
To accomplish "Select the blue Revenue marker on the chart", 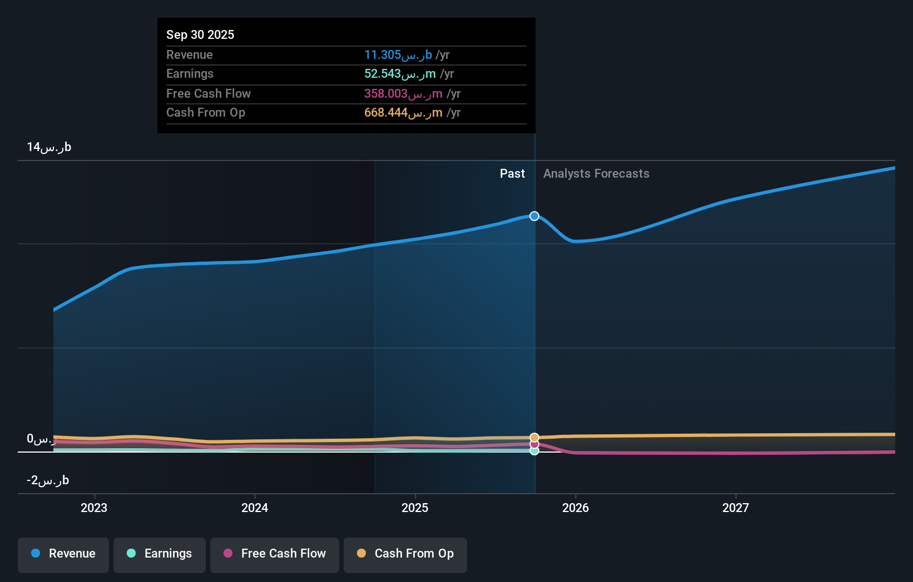I will click(x=534, y=216).
